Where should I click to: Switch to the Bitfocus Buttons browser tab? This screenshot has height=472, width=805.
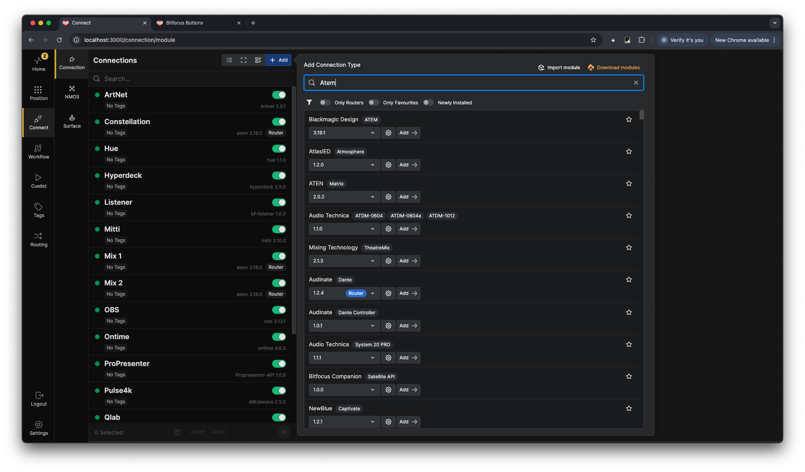tap(199, 23)
